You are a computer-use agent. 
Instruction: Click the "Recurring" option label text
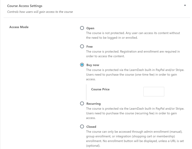tap(93, 104)
